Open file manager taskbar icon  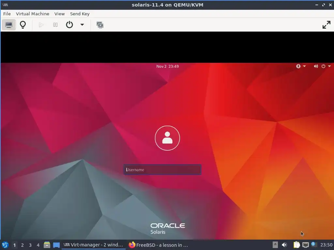point(47,245)
